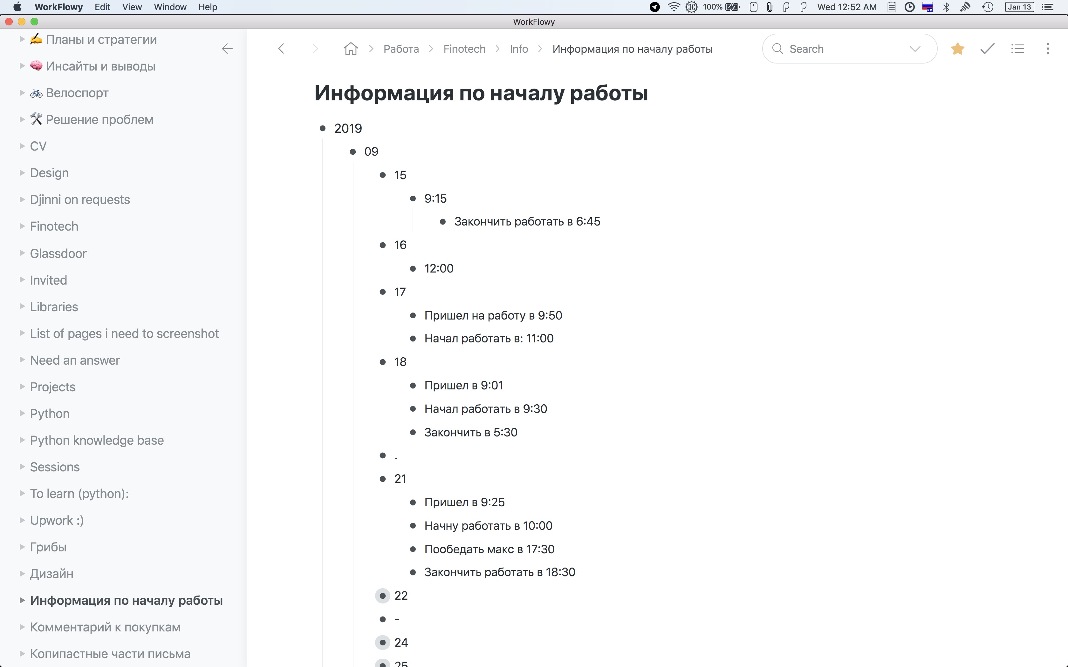The height and width of the screenshot is (667, 1068).
Task: Expand the Python knowledge base arrow
Action: click(22, 440)
